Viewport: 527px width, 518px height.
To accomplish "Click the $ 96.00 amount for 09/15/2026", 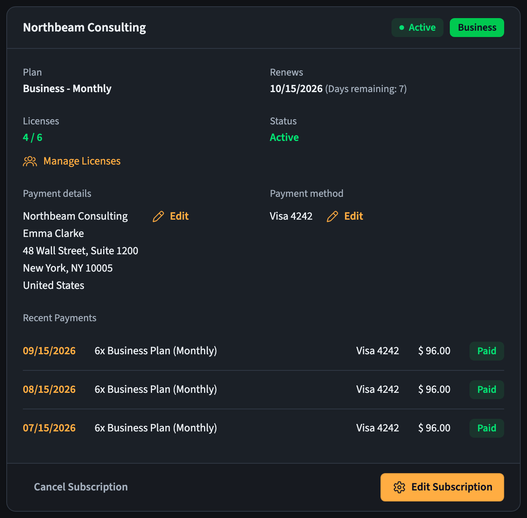I will point(434,351).
